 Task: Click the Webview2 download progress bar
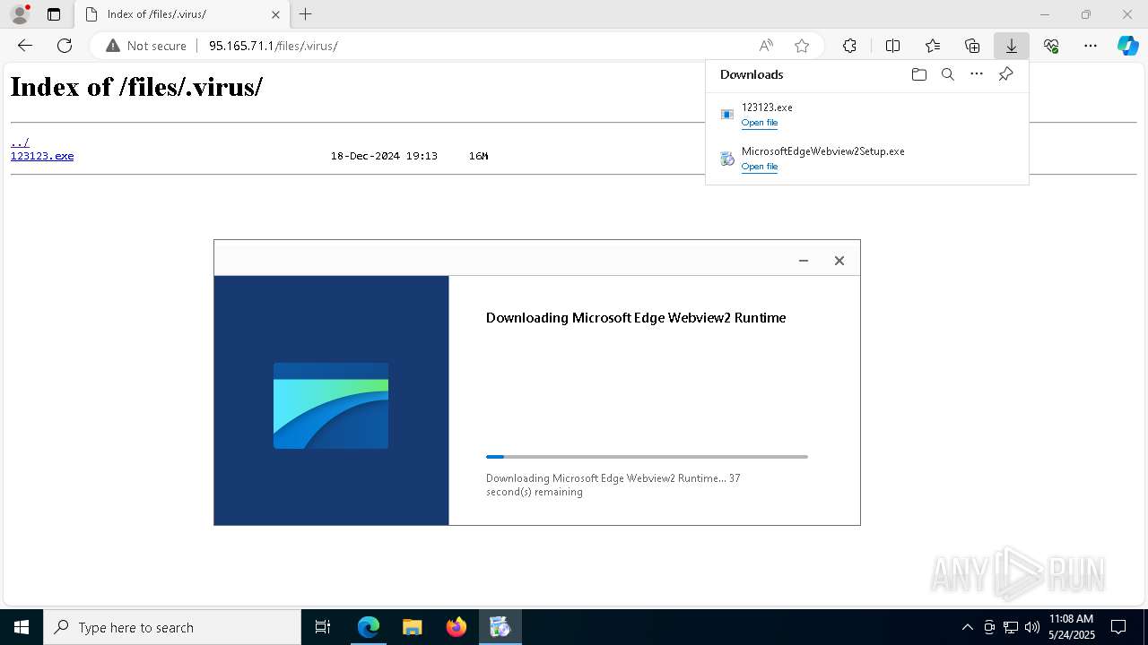647,457
